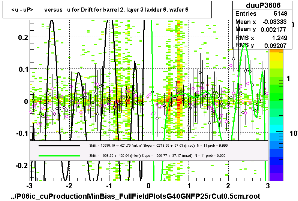Click the Mean y 0.002177 row
The height and width of the screenshot is (201, 298).
click(261, 29)
